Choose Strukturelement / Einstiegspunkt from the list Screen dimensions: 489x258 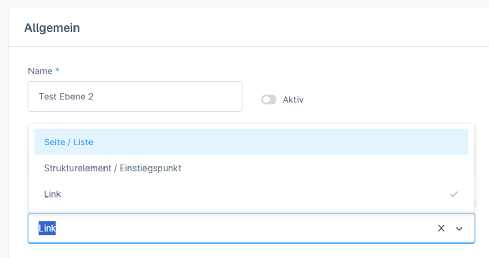[x=112, y=168]
